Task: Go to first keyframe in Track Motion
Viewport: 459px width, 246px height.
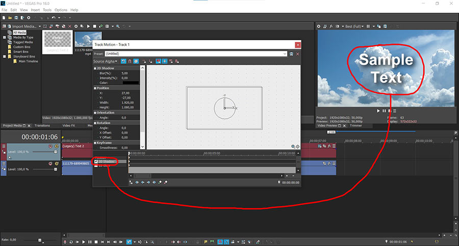Action: (x=137, y=182)
